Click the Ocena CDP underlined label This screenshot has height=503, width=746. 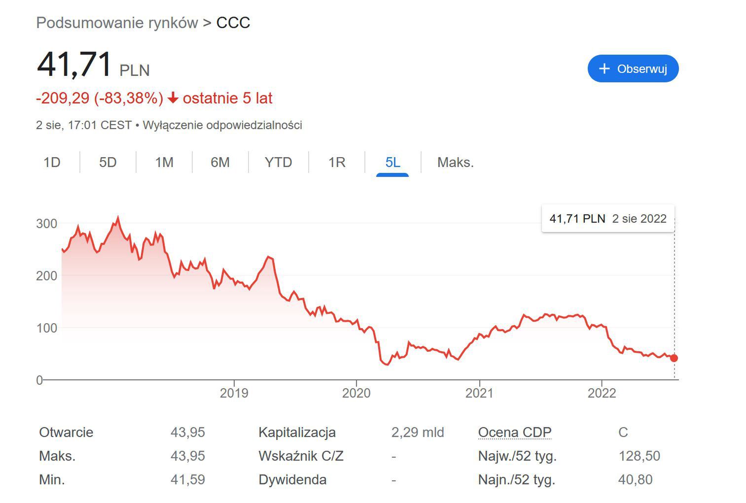coord(514,432)
